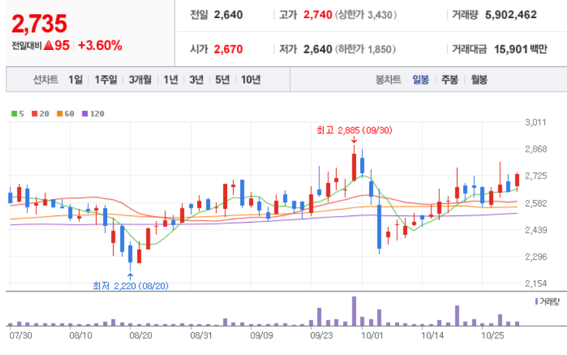This screenshot has width=567, height=355.
Task: Click the 08/20 date axis label
Action: (x=141, y=336)
